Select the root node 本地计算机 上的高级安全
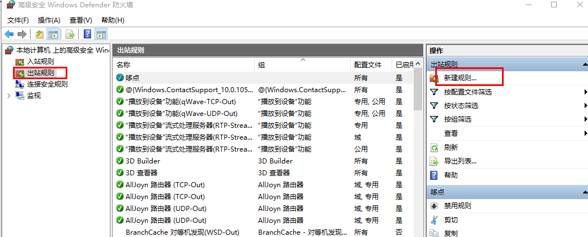Image resolution: width=588 pixels, height=237 pixels. 58,50
